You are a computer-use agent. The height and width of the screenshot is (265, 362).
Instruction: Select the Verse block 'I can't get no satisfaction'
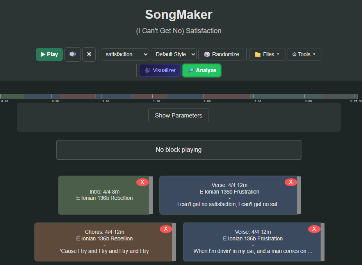(x=229, y=195)
